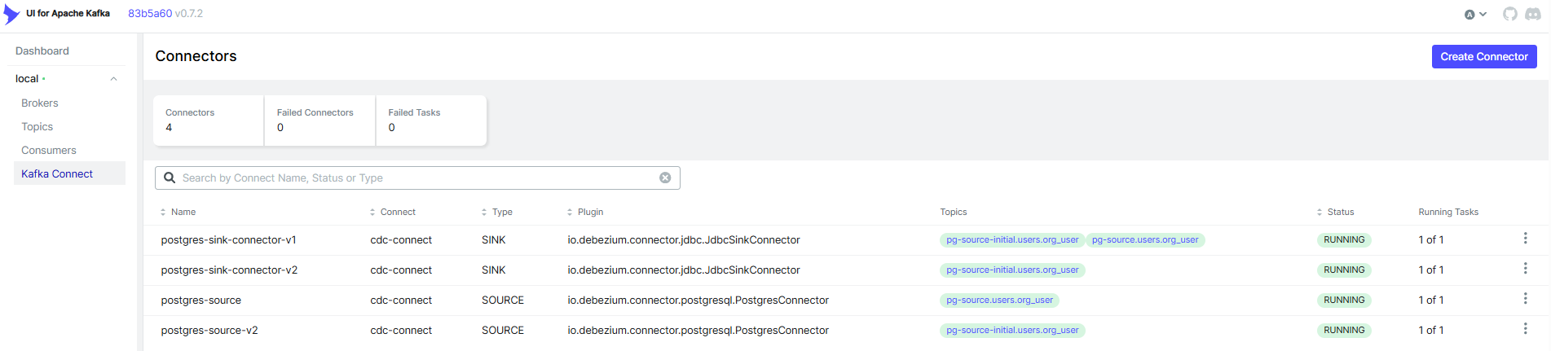Click JdbcSinkConnector plugin in sink-connector-v2 row
1551x351 pixels.
tap(684, 270)
